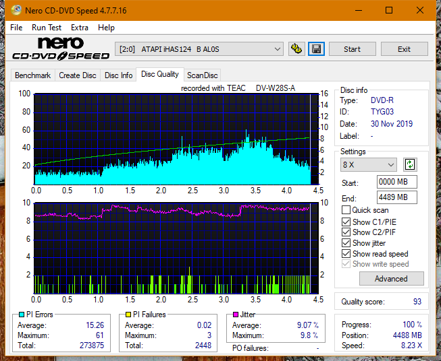Click the yellow PI Failures legend swatch
Image resolution: width=441 pixels, height=361 pixels.
coord(128,315)
